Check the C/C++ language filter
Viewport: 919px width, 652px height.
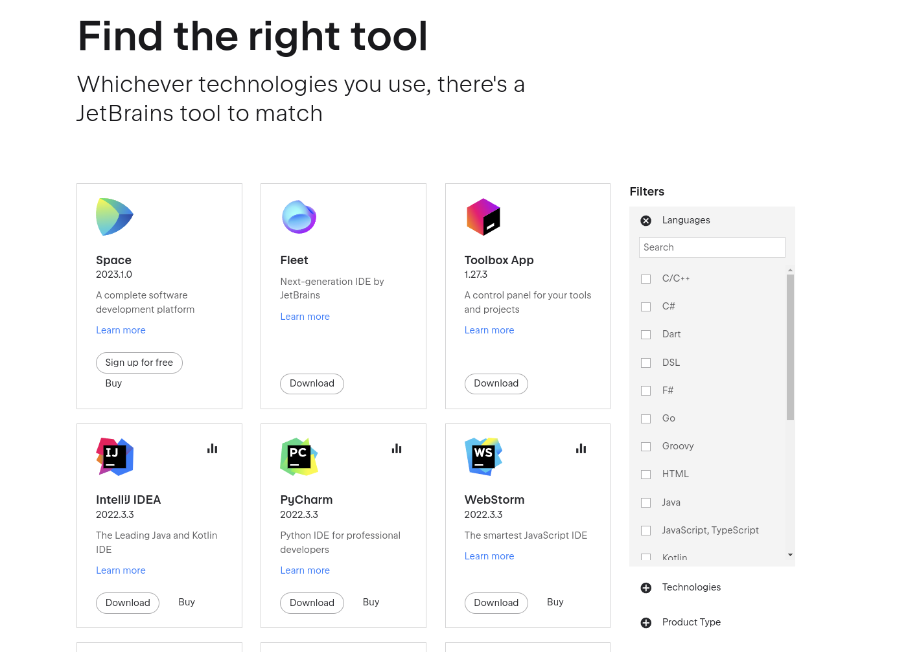pyautogui.click(x=646, y=279)
